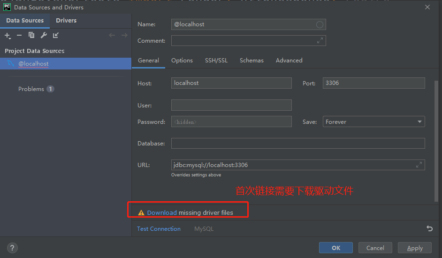
Task: Focus the URL input field
Action: tap(298, 165)
